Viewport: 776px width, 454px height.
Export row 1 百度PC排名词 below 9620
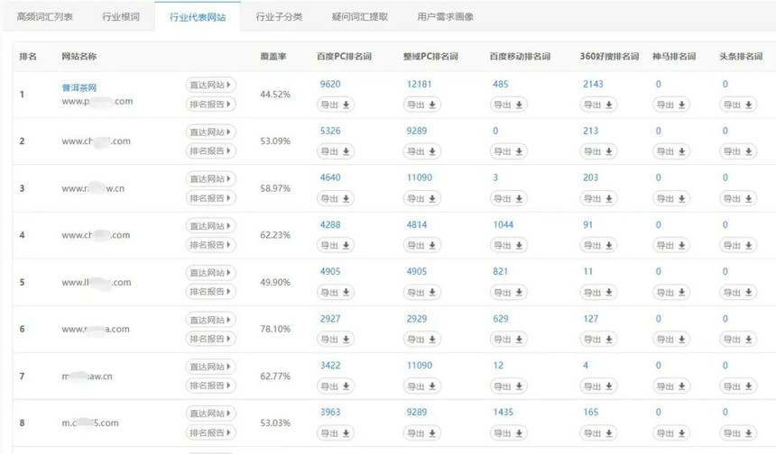336,104
